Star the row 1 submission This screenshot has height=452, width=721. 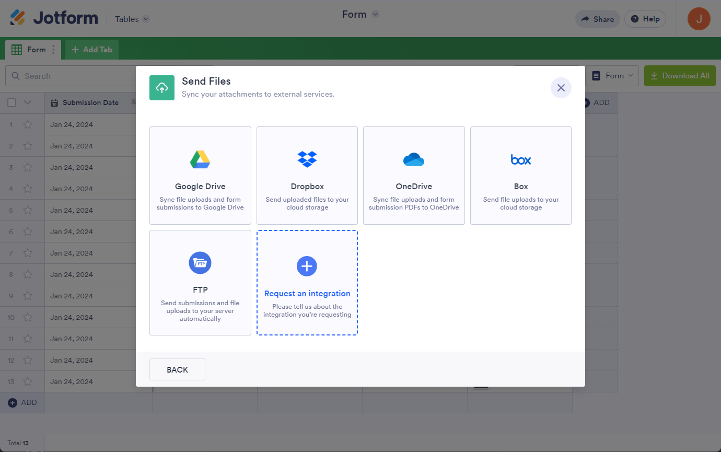[28, 125]
